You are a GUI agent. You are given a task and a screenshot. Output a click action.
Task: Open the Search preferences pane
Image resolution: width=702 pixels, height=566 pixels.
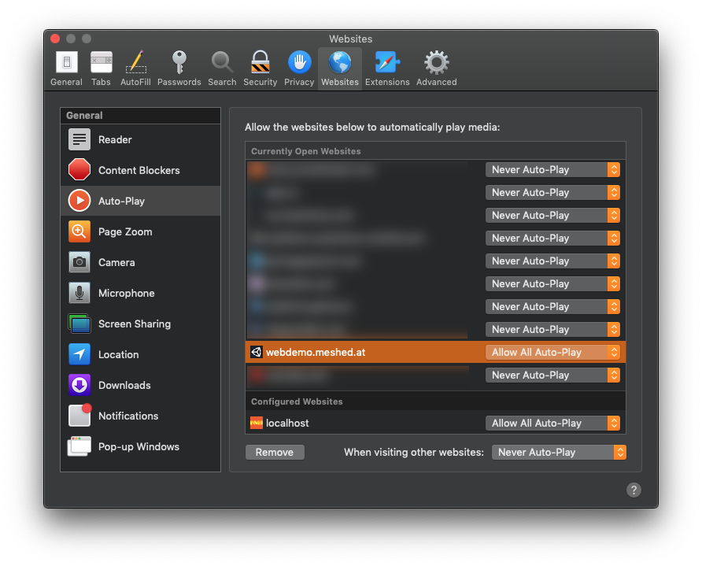tap(222, 67)
